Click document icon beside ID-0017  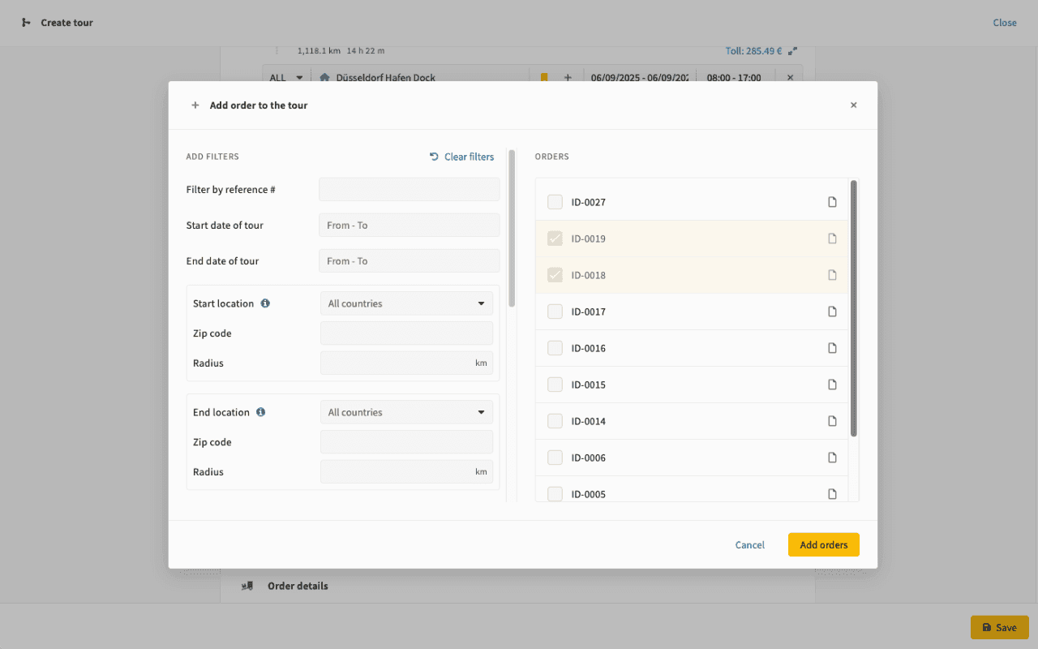[832, 312]
